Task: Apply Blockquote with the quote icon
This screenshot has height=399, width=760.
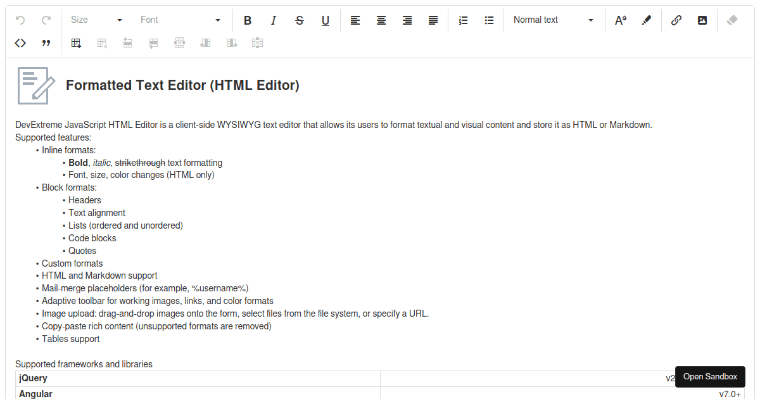Action: tap(46, 43)
